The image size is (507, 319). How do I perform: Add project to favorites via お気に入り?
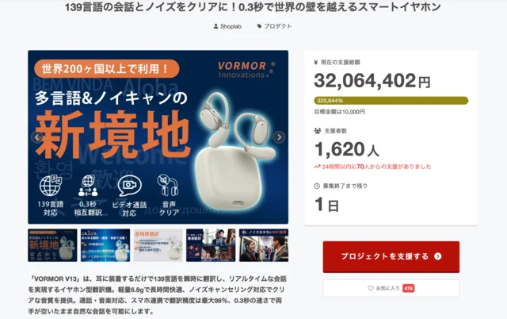tap(391, 288)
